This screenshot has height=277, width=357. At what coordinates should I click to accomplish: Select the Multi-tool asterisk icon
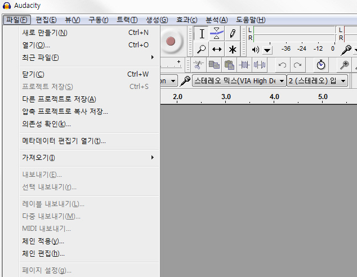pyautogui.click(x=233, y=49)
